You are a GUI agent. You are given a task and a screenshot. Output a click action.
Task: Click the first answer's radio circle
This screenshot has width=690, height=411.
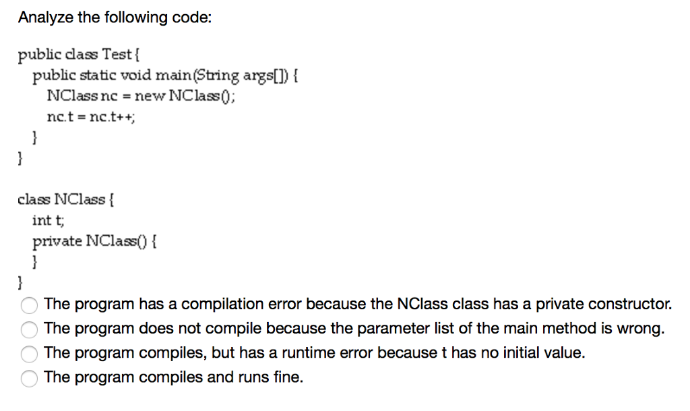[x=28, y=305]
